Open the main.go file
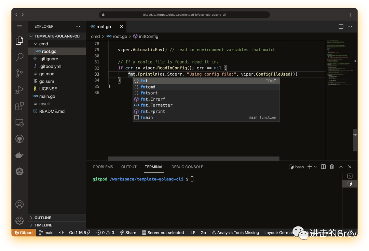Screen dimensions: 369x251 [x=57, y=96]
